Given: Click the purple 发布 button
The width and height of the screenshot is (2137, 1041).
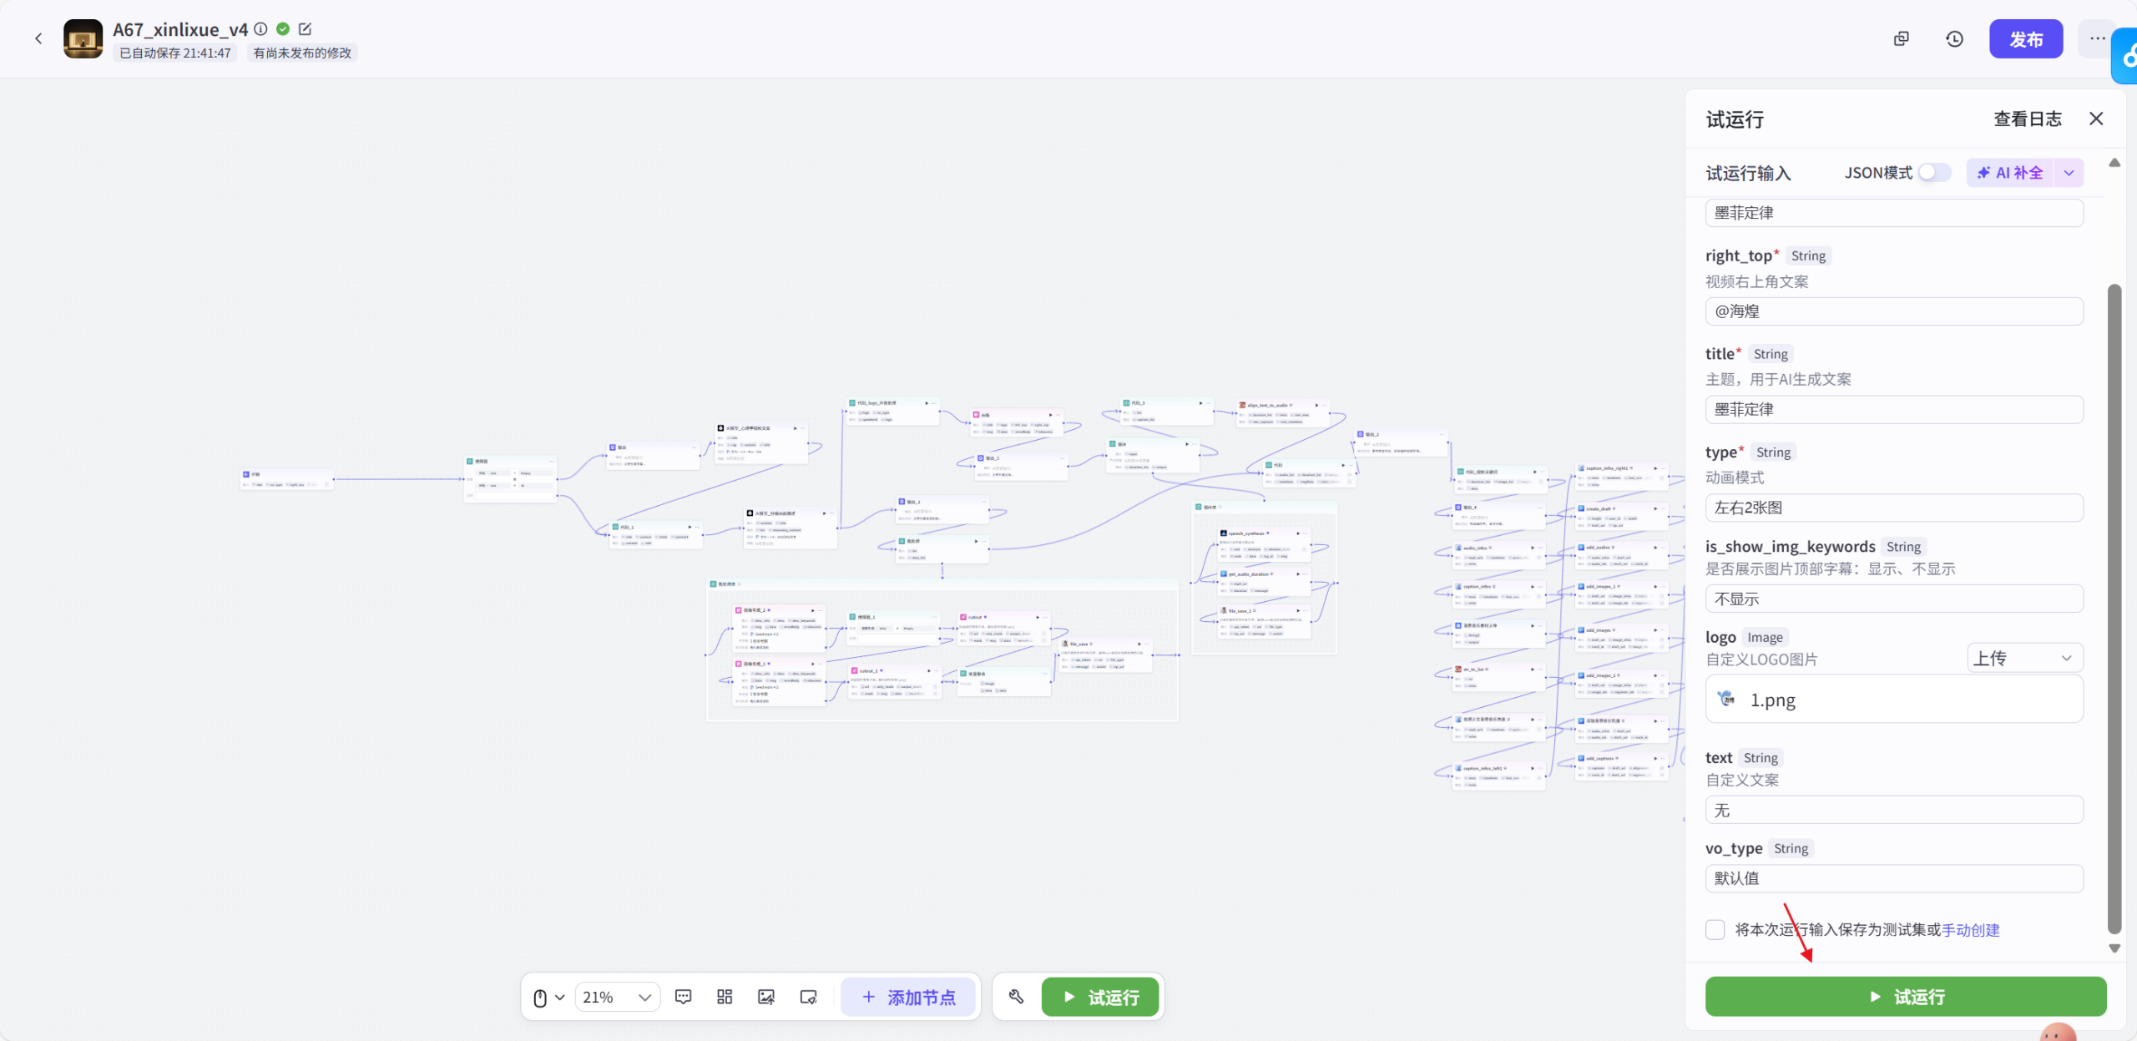Looking at the screenshot, I should click(2025, 39).
